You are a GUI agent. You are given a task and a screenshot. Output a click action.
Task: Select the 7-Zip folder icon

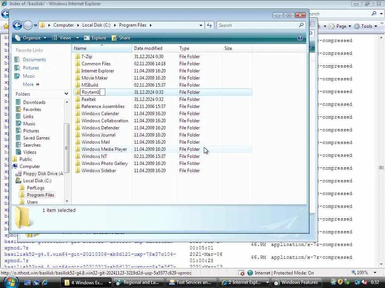point(77,57)
